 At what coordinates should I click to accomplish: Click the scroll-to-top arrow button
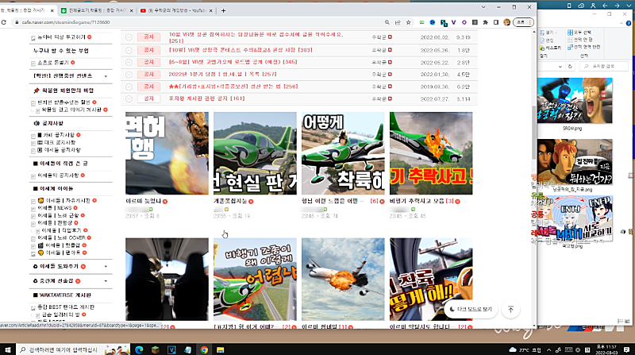[x=510, y=309]
